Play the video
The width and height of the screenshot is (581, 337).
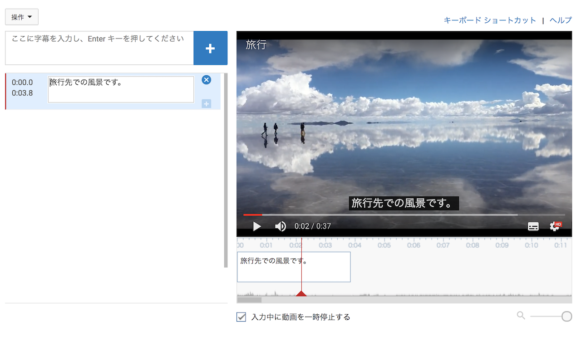tap(257, 226)
